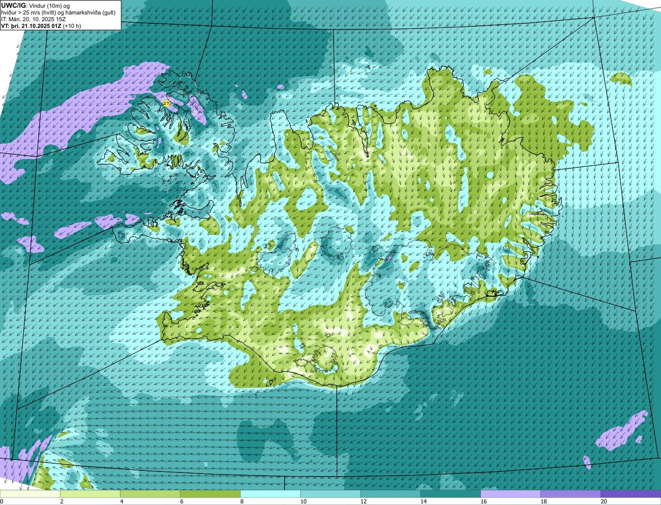Click the 'IT: Mán. 20. 10. 2025 15Z' line
The height and width of the screenshot is (505, 661).
point(34,19)
